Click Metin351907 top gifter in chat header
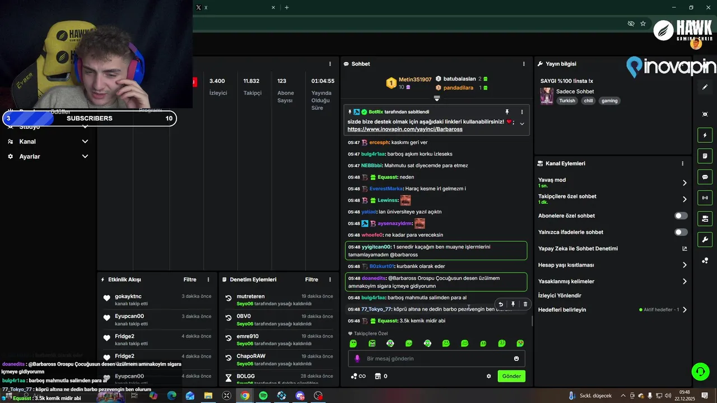The width and height of the screenshot is (717, 403). (x=409, y=83)
